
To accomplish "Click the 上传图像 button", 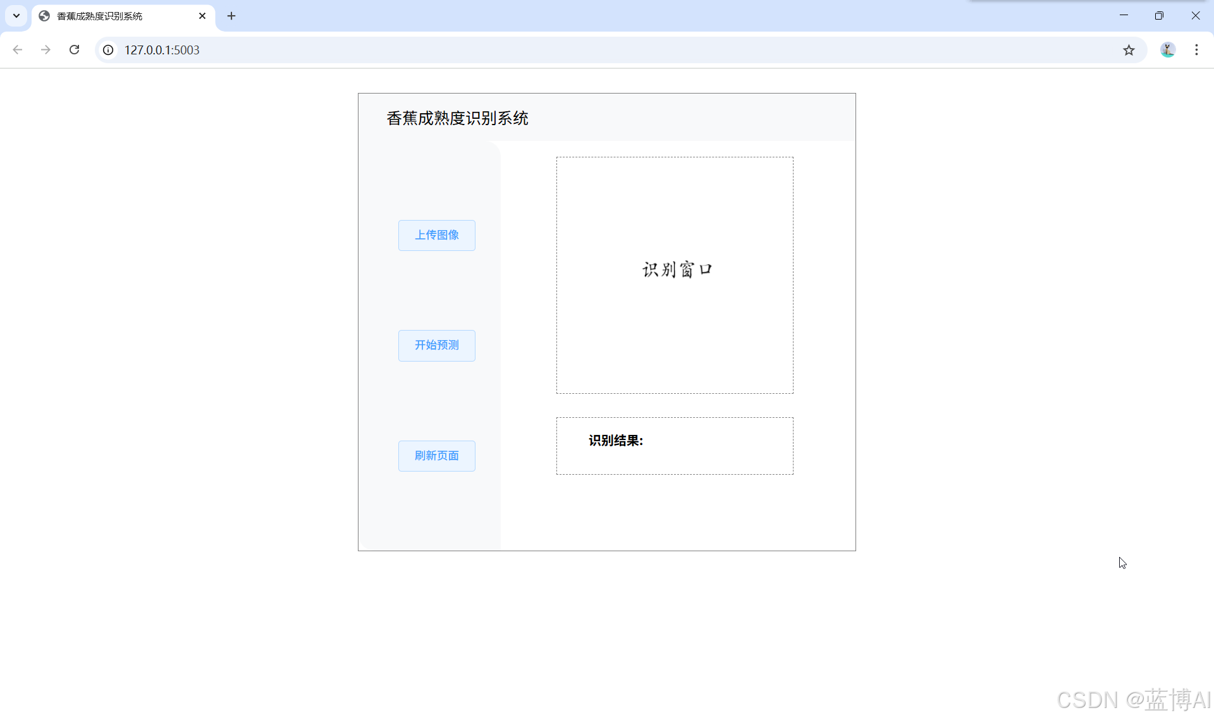I will pyautogui.click(x=436, y=235).
